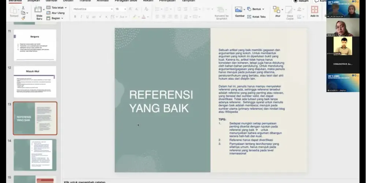Open the font color dropdown arrow
Image resolution: width=366 pixels, height=183 pixels.
pos(148,16)
